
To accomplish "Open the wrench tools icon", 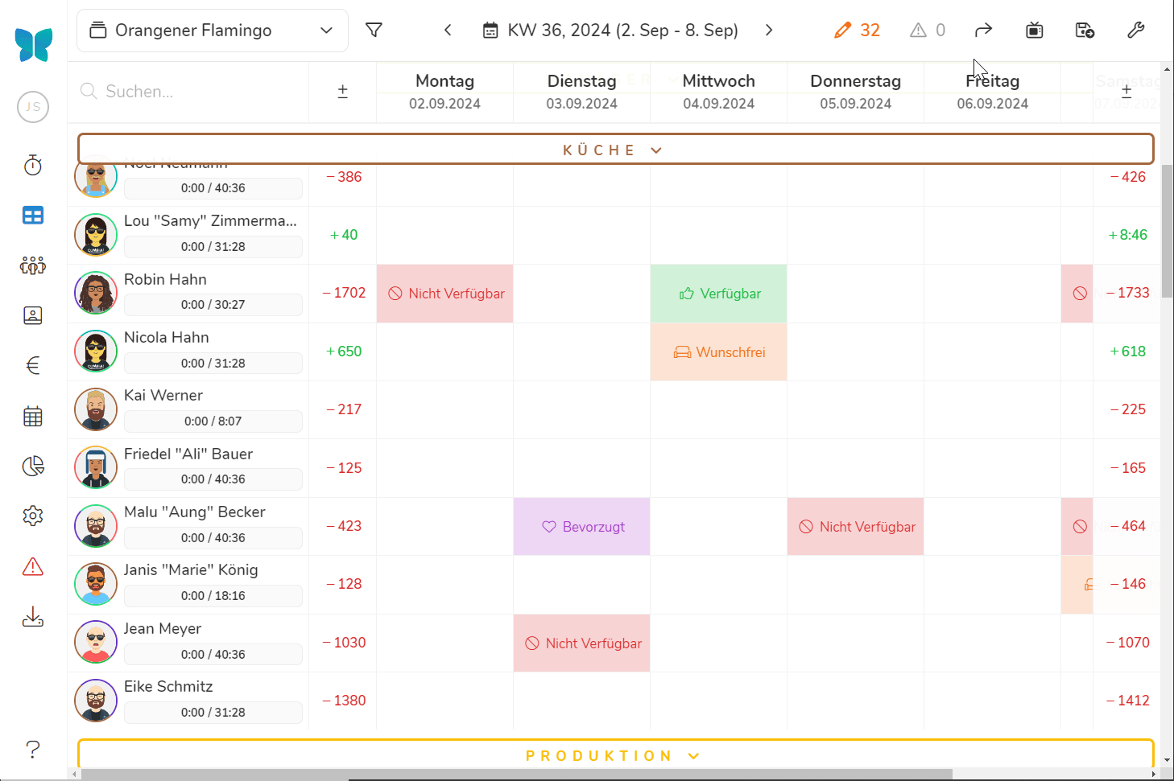I will click(x=1135, y=31).
